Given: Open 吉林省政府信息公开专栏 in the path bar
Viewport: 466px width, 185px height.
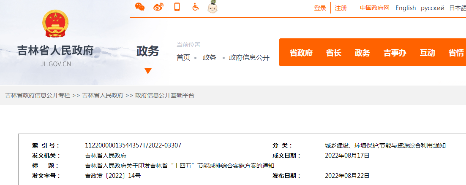Looking at the screenshot, I should coord(38,95).
